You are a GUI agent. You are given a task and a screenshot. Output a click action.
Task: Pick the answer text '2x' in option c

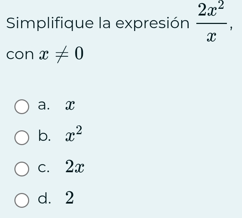pos(75,167)
